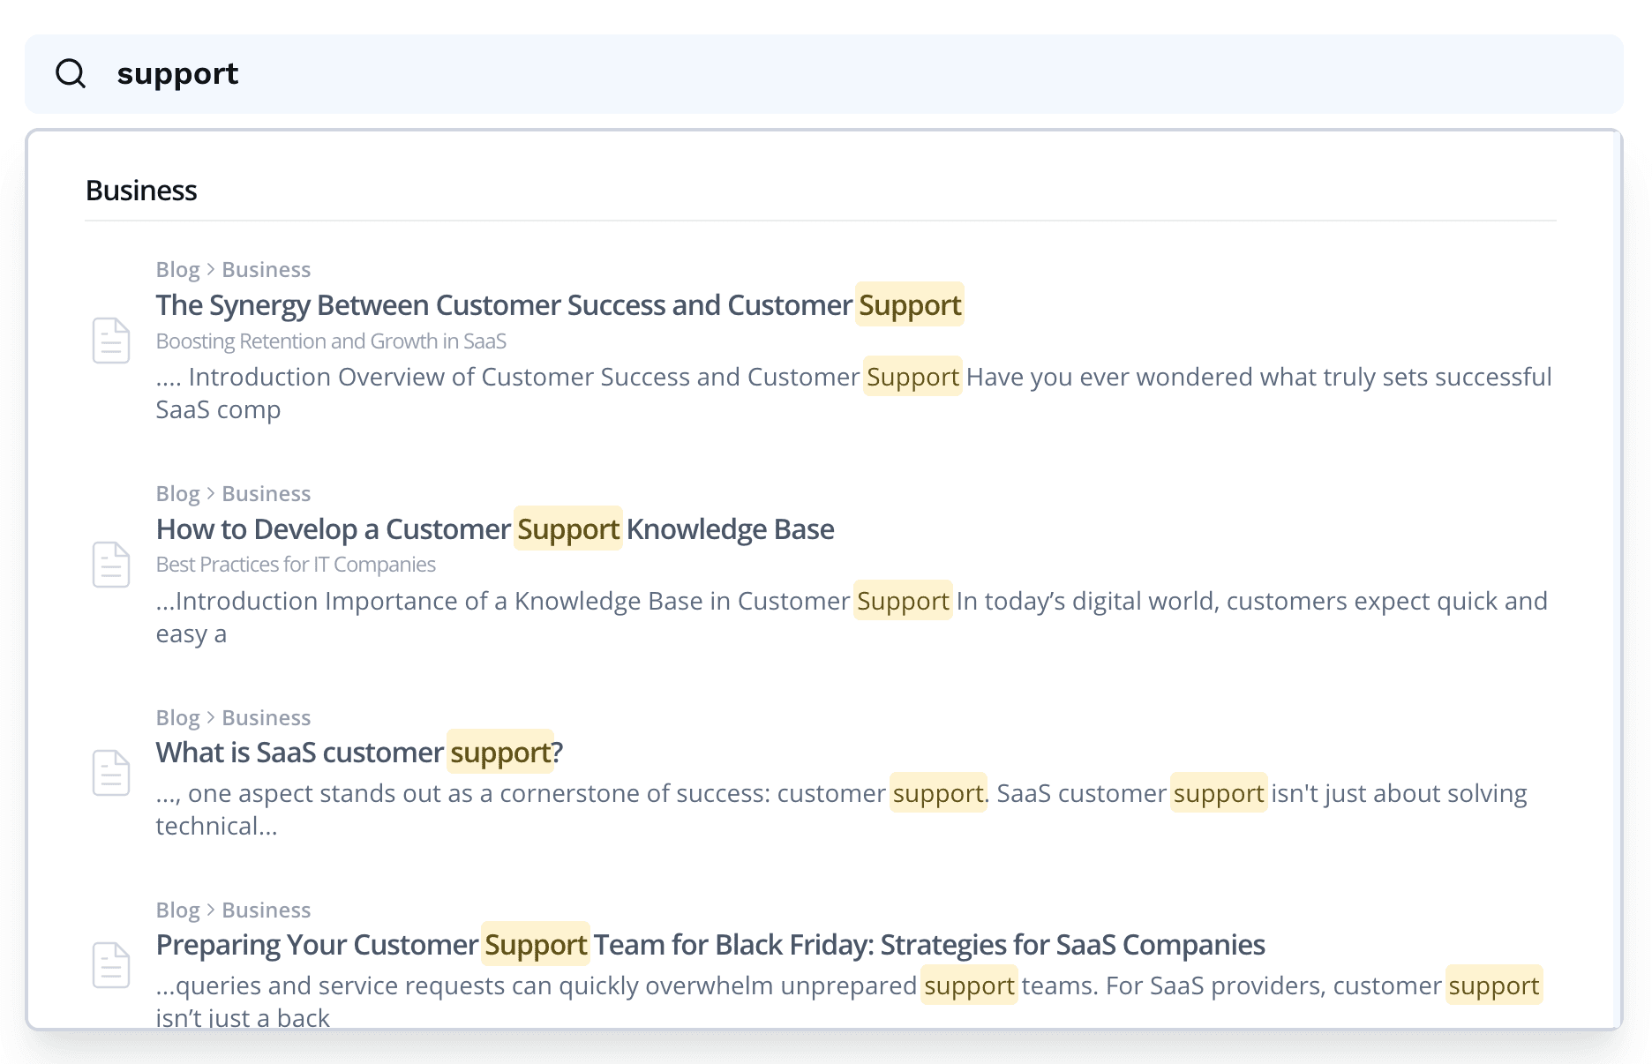Click 'Blog' breadcrumb above Synergy article
This screenshot has height=1064, width=1652.
[177, 270]
